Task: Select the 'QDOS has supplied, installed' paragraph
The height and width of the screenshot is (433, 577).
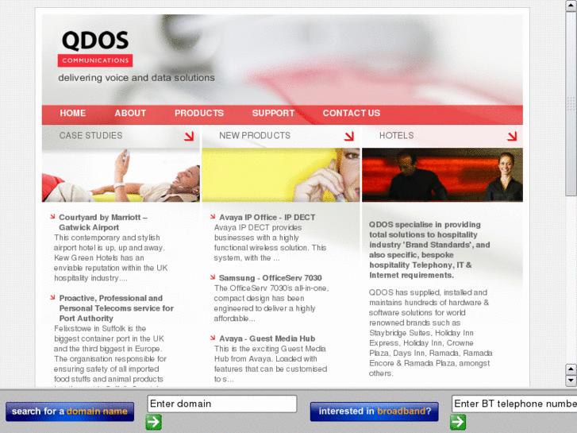Action: pyautogui.click(x=430, y=333)
